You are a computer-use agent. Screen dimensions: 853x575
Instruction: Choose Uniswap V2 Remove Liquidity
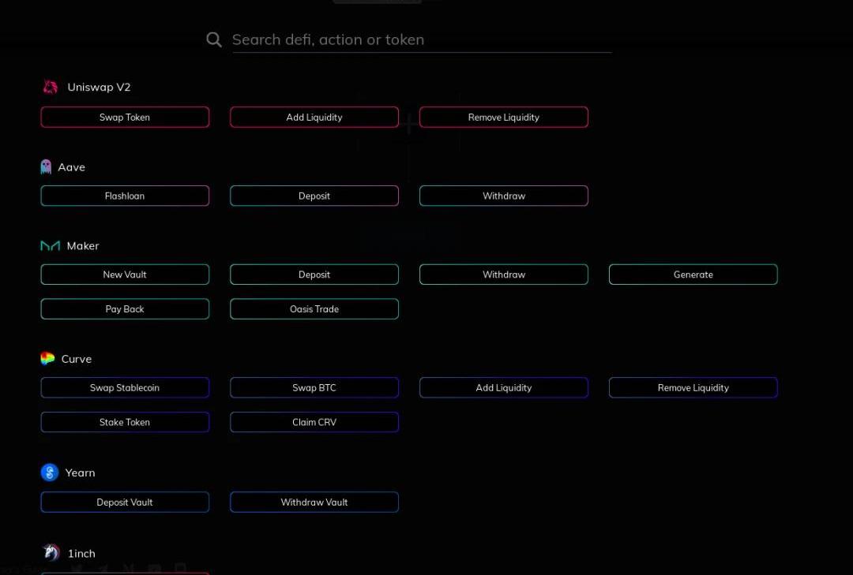pos(503,118)
